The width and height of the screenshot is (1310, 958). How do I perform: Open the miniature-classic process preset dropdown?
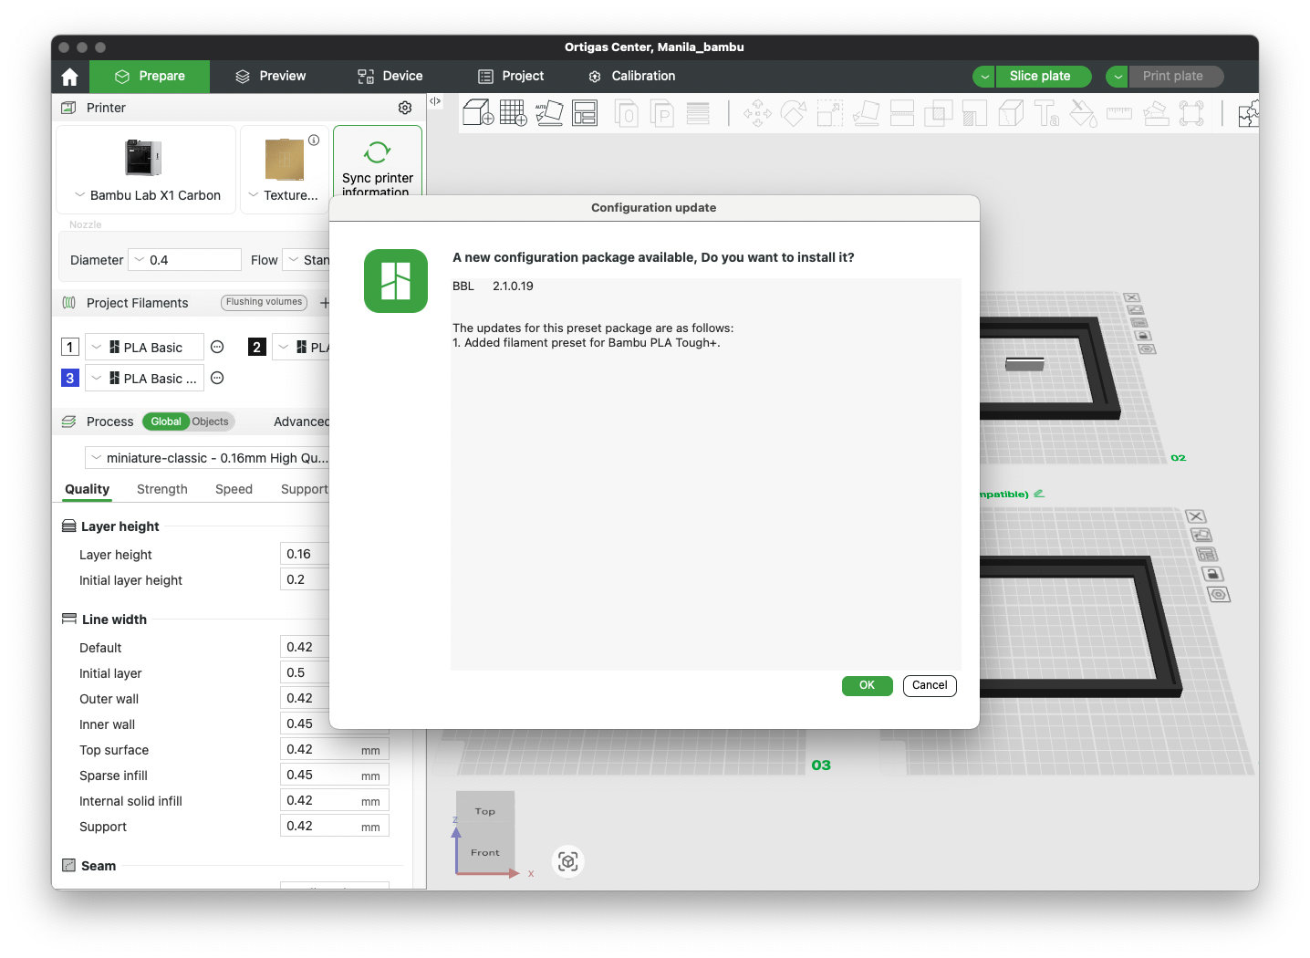[207, 458]
